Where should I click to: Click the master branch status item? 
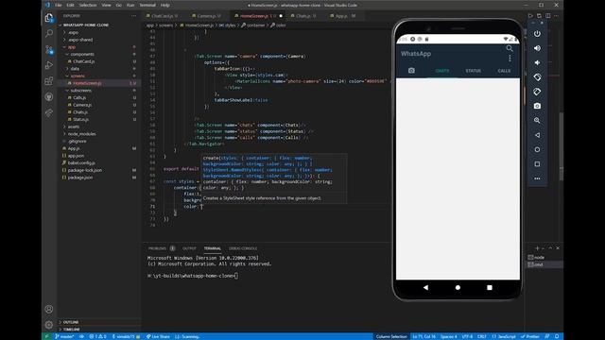[64, 336]
